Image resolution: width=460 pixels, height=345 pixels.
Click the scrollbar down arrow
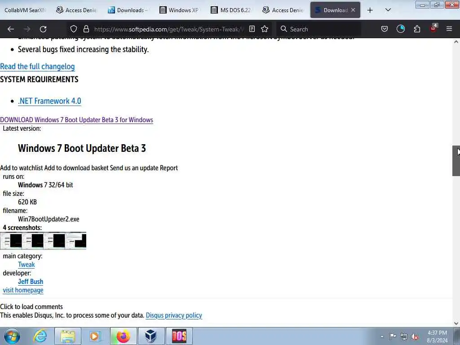click(456, 323)
